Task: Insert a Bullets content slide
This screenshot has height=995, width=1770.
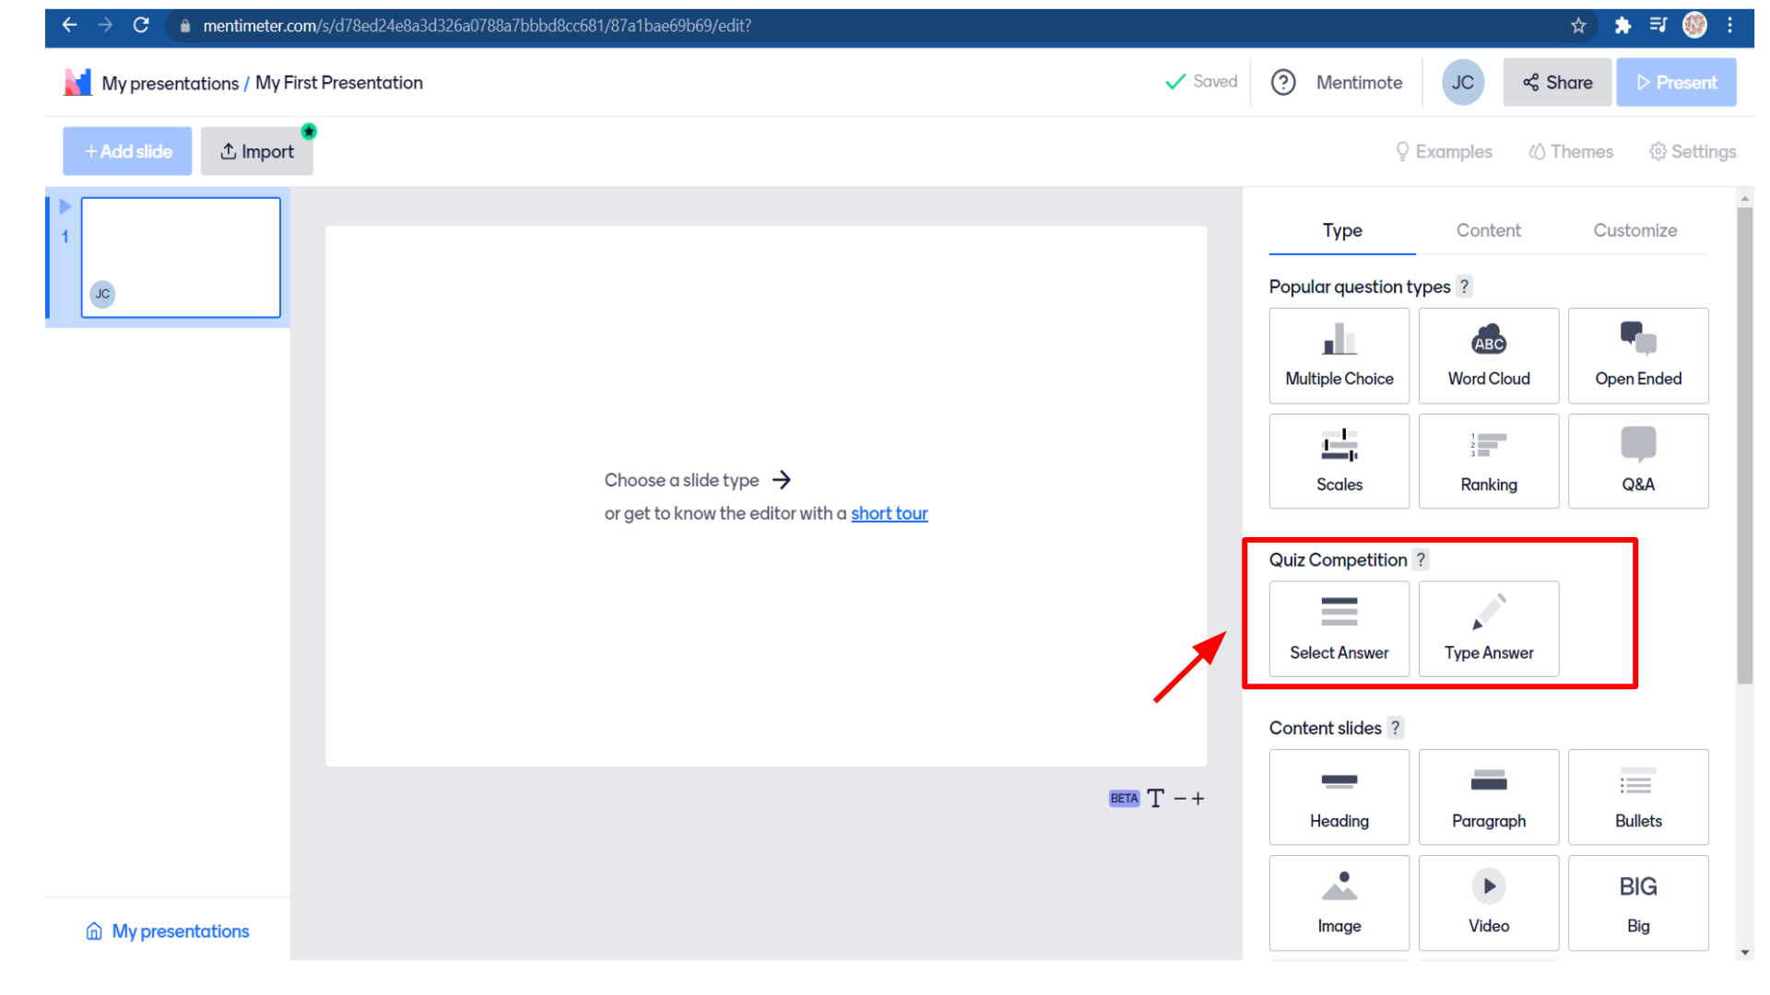Action: point(1637,797)
